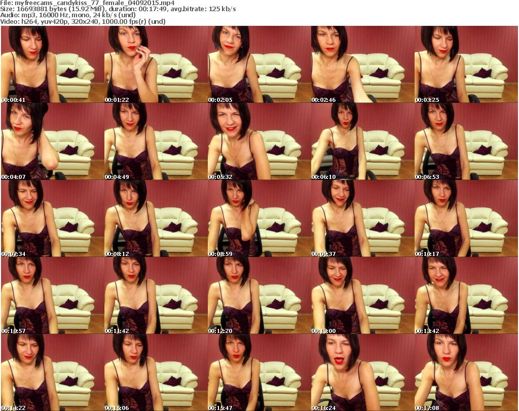Pick the 00:08:12 video frame
This screenshot has width=519, height=411.
[x=156, y=218]
